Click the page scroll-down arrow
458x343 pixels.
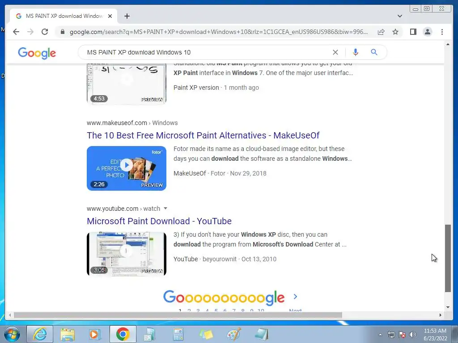tap(448, 307)
